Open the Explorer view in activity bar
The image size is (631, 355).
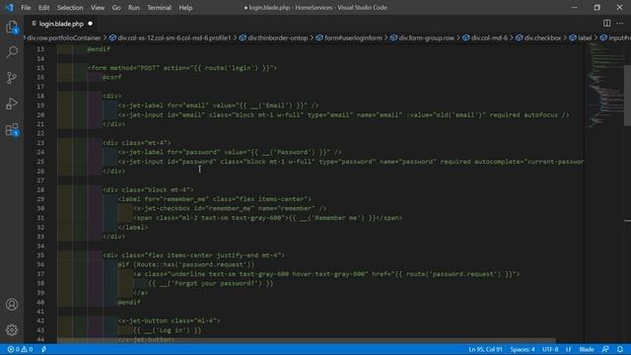(x=12, y=27)
